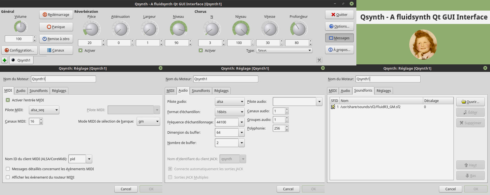Switch to Soundfonts tab in the dialog showing MIDI settings

click(x=38, y=91)
